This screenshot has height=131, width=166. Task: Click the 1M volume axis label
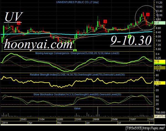tap(157, 109)
